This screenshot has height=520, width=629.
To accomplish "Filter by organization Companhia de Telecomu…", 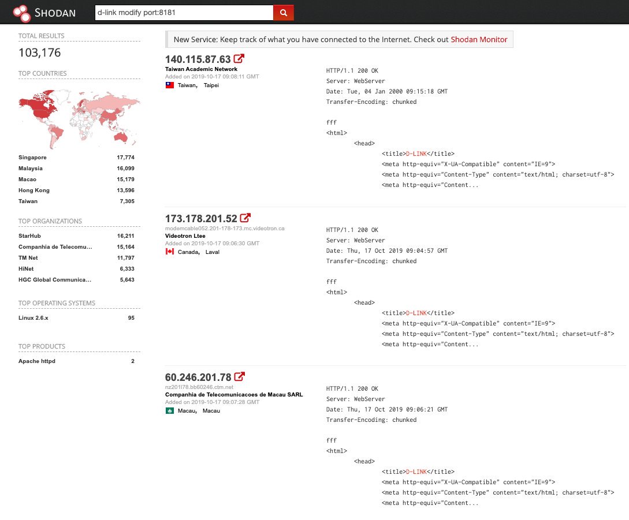I will [55, 247].
